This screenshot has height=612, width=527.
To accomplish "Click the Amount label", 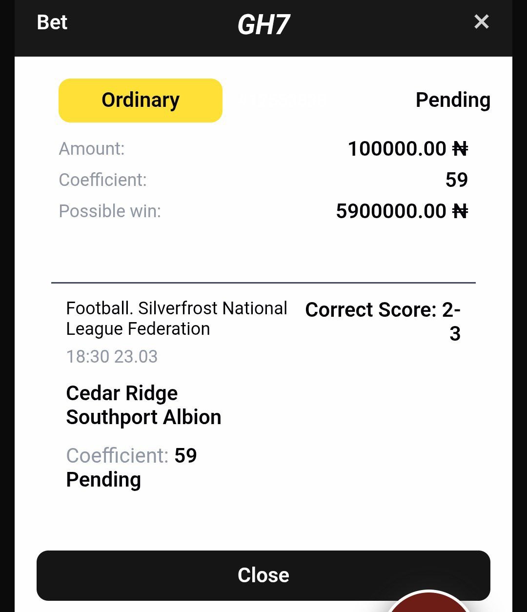I will tap(92, 149).
